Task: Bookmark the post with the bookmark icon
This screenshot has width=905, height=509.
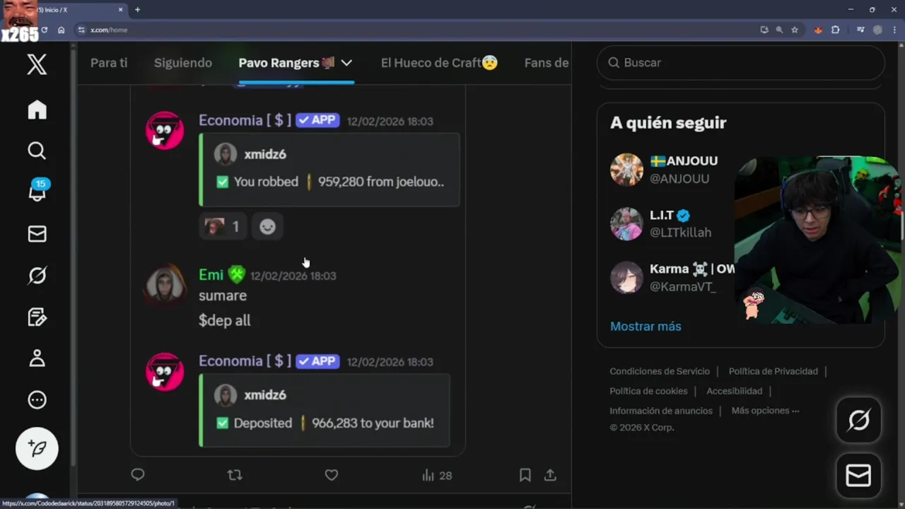Action: pyautogui.click(x=525, y=475)
